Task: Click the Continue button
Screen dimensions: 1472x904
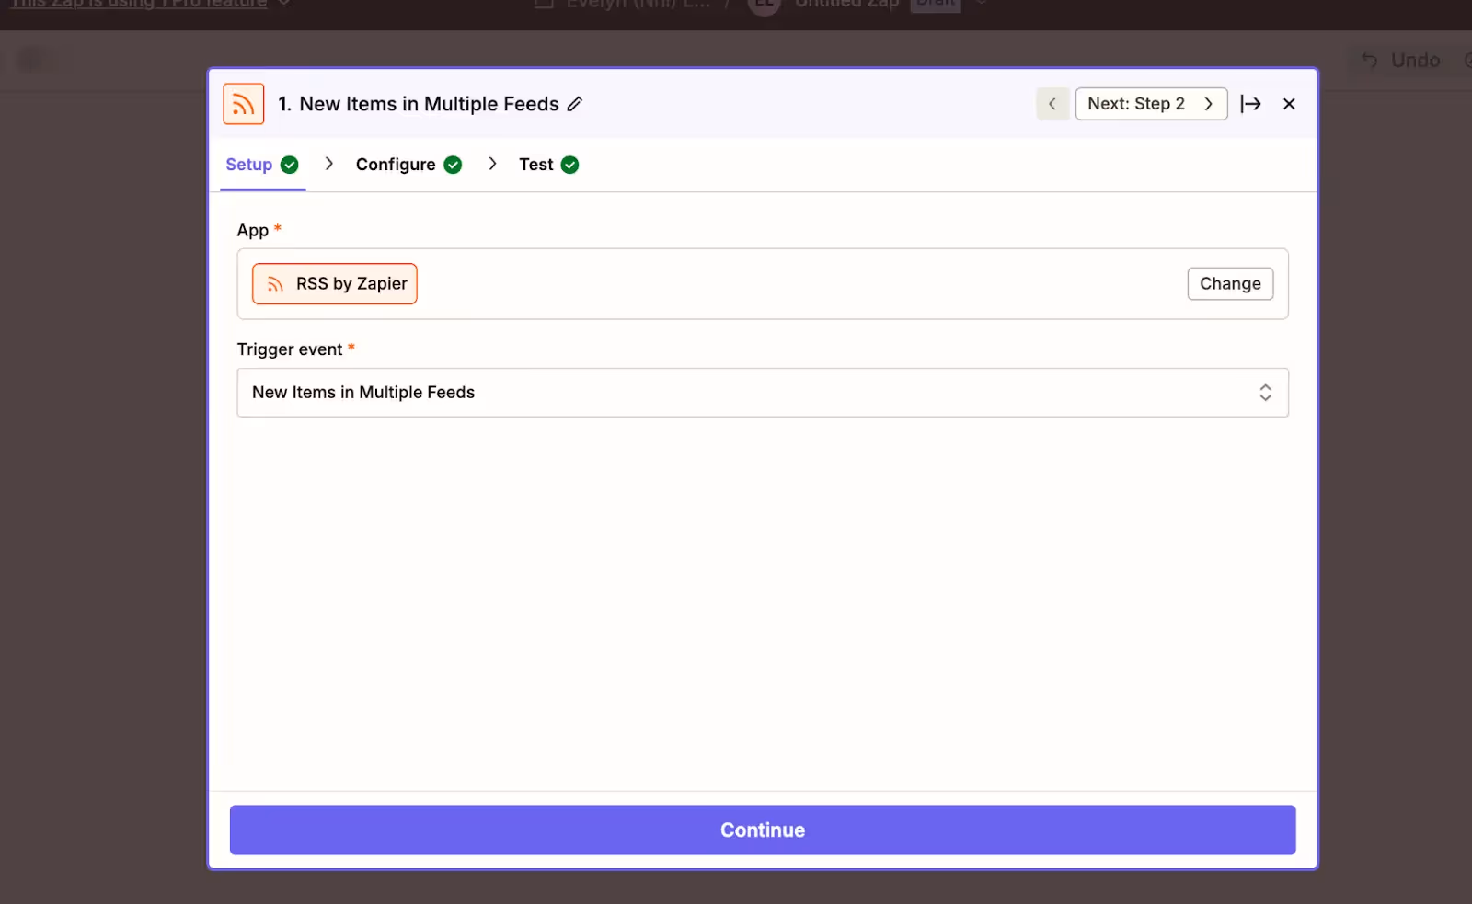Action: tap(763, 830)
